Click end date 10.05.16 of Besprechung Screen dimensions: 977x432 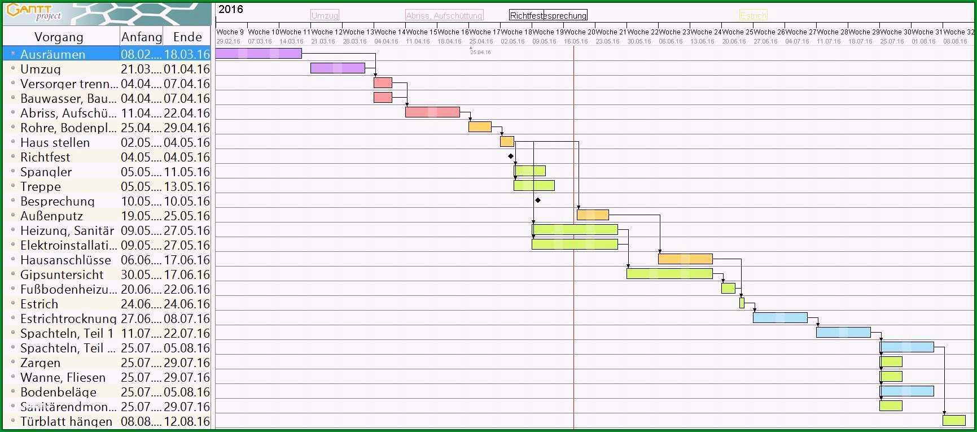pos(187,201)
